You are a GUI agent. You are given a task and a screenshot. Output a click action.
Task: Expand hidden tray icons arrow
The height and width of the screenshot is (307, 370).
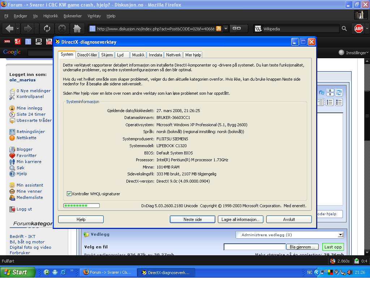tap(317, 272)
